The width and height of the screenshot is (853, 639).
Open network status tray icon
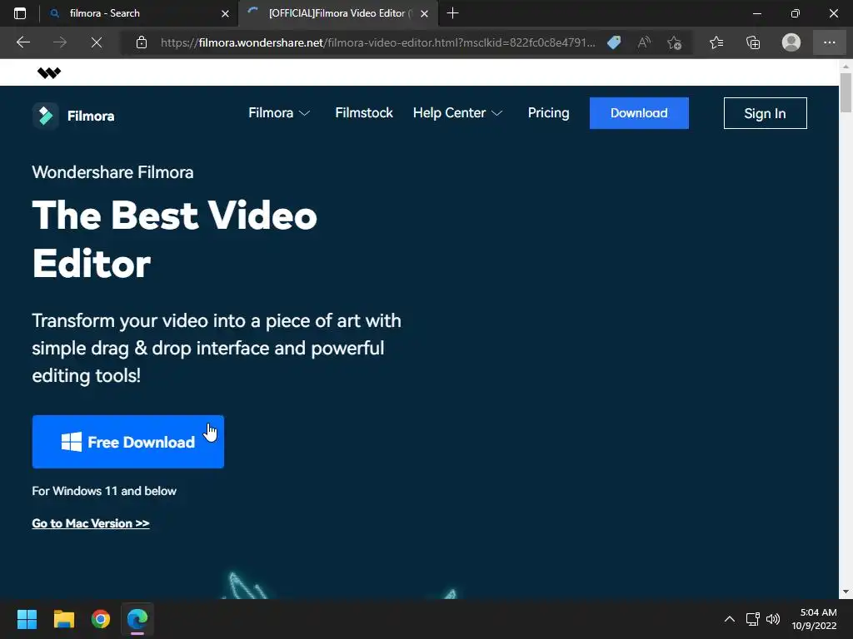tap(752, 619)
